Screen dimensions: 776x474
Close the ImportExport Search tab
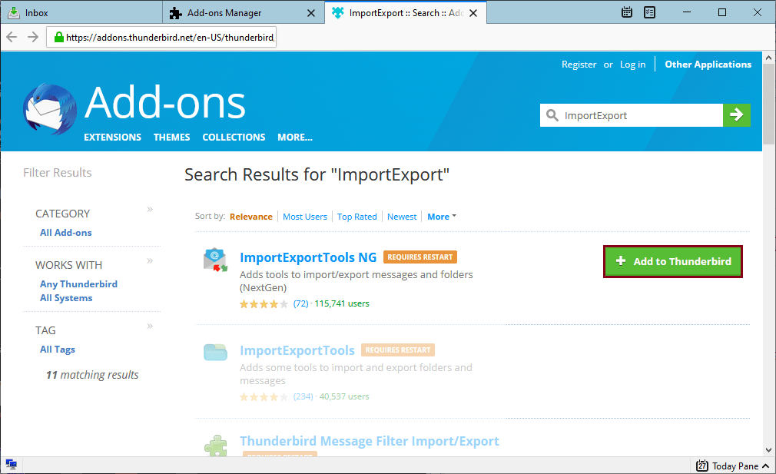coord(473,13)
